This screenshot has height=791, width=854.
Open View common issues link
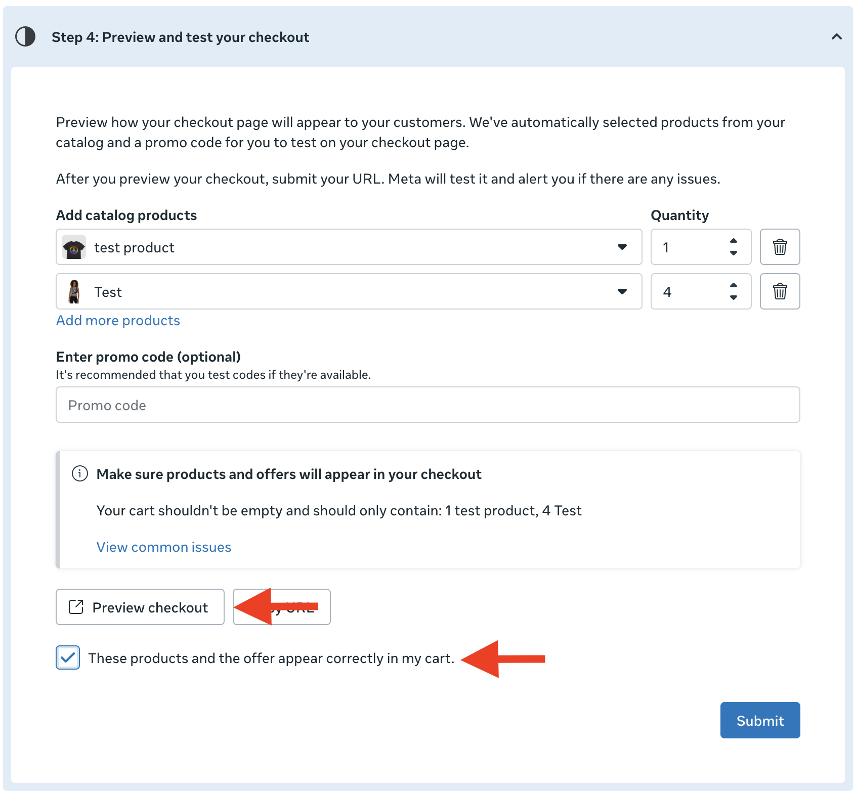point(163,547)
